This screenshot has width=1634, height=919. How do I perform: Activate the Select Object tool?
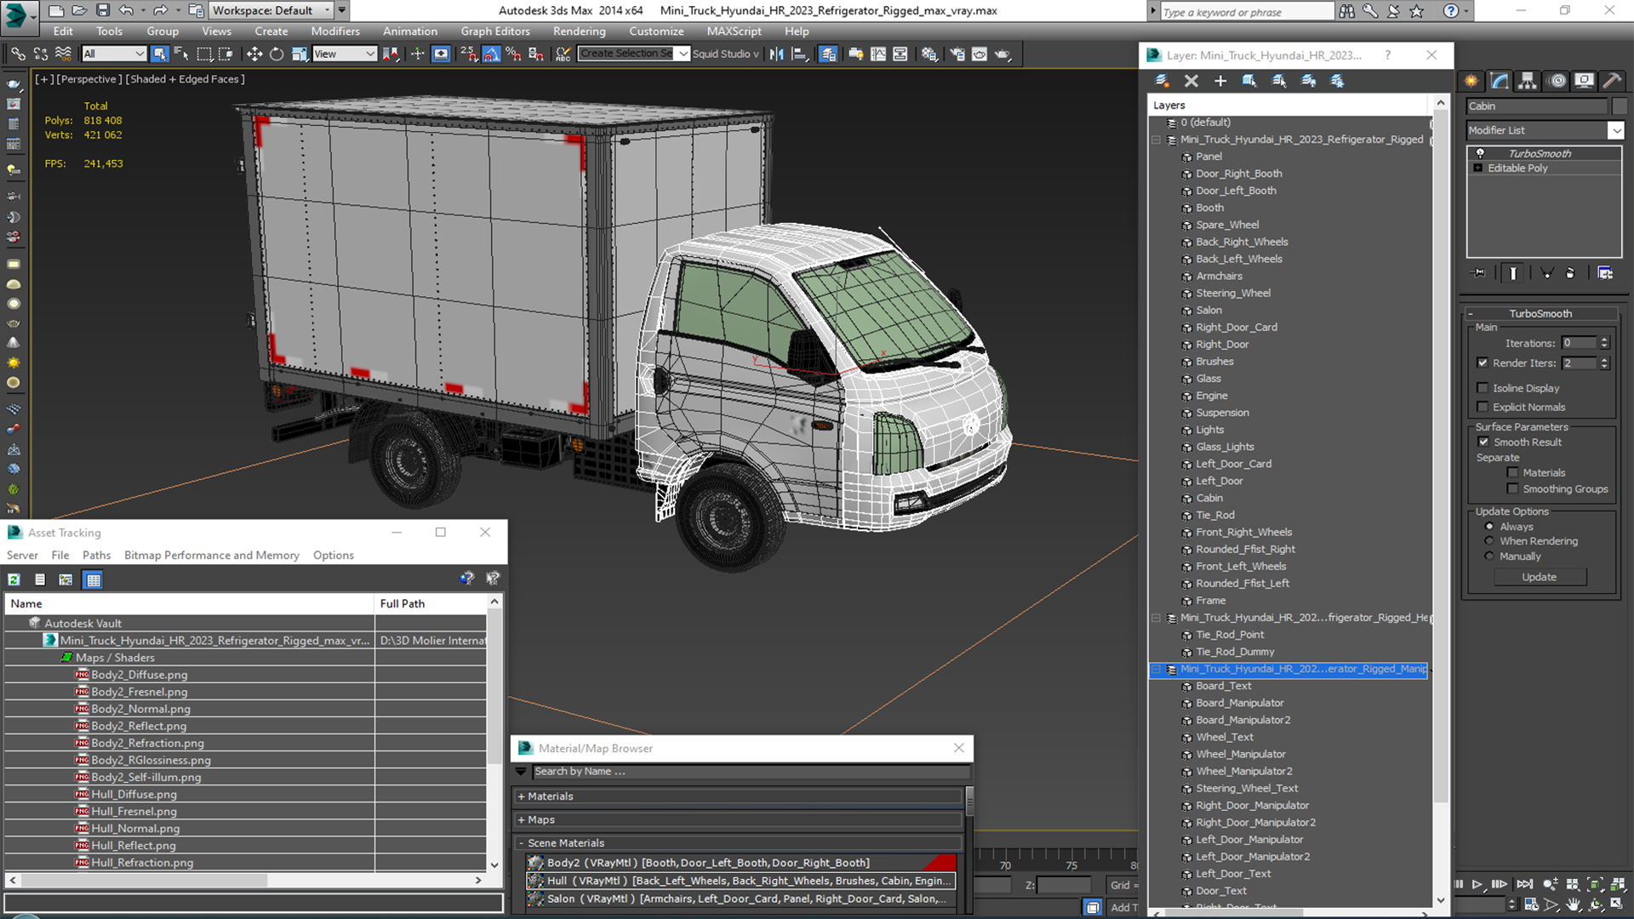159,54
